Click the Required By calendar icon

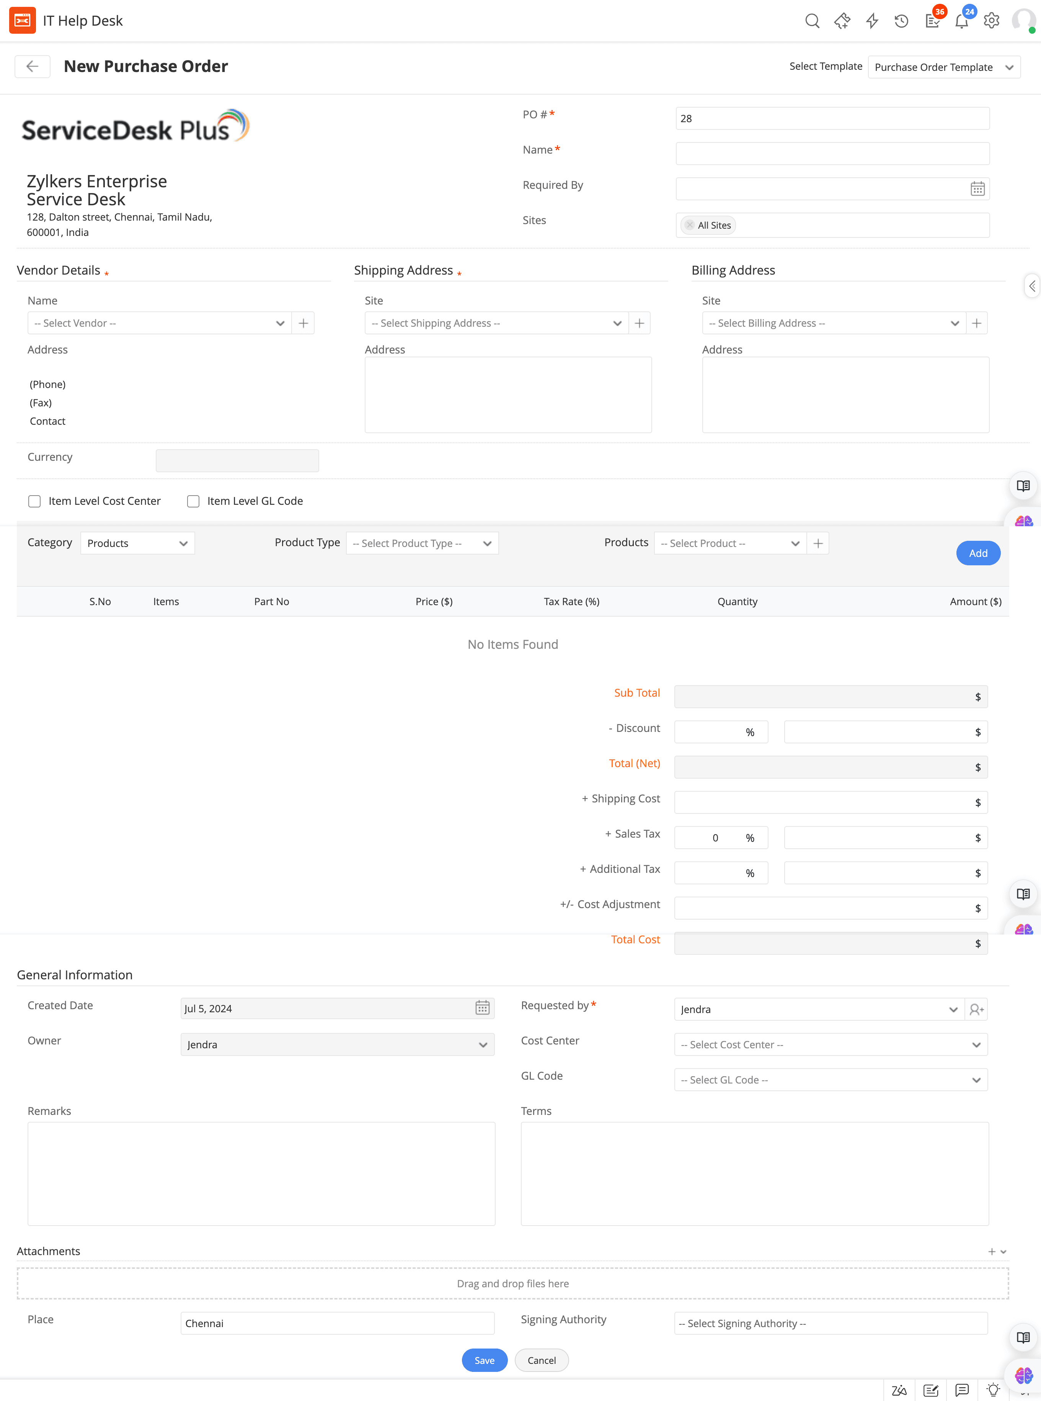coord(977,188)
